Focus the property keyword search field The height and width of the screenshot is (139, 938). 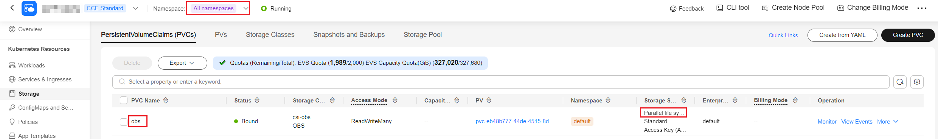tap(501, 82)
